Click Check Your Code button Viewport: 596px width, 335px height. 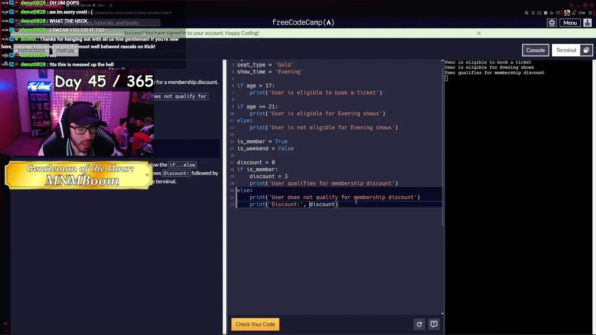[255, 324]
